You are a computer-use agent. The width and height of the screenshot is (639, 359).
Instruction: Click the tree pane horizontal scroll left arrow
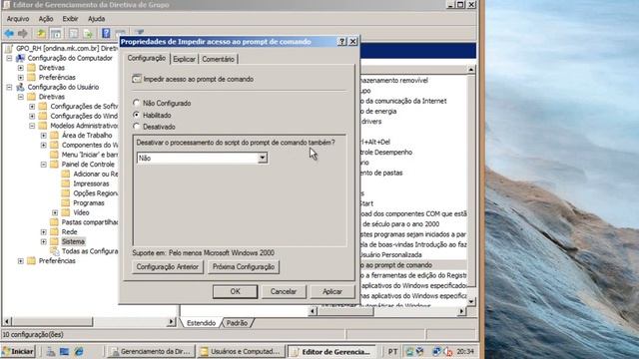7,322
